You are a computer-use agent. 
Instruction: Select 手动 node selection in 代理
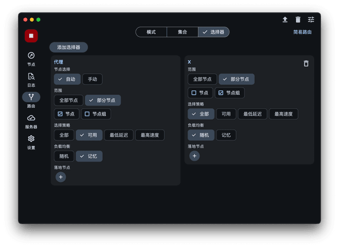[x=92, y=79]
